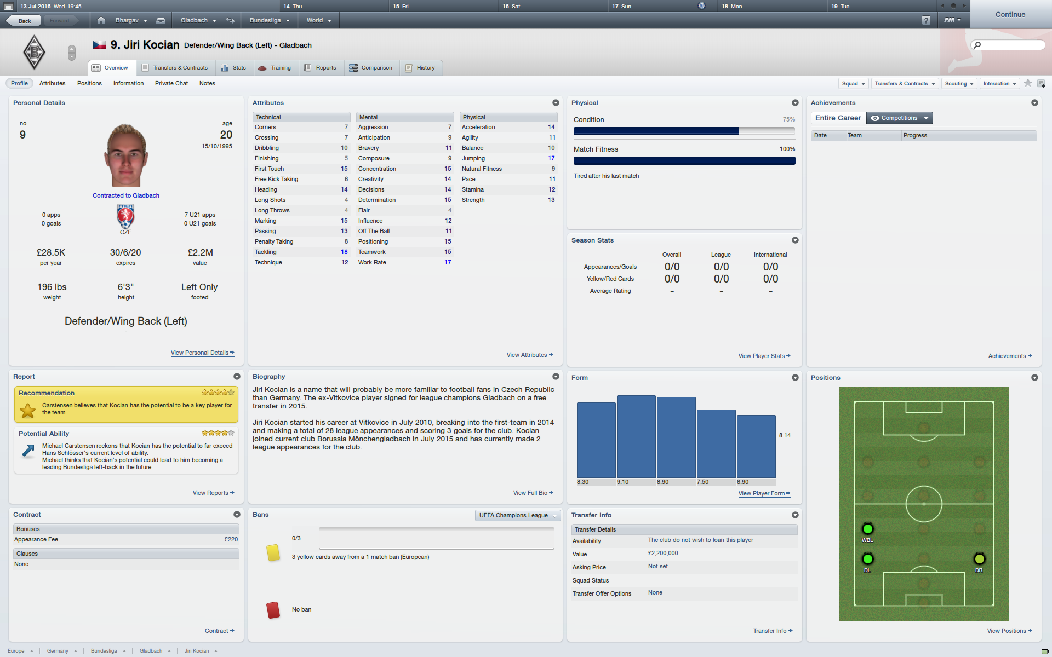
Task: Switch to the Stats tab
Action: click(233, 68)
